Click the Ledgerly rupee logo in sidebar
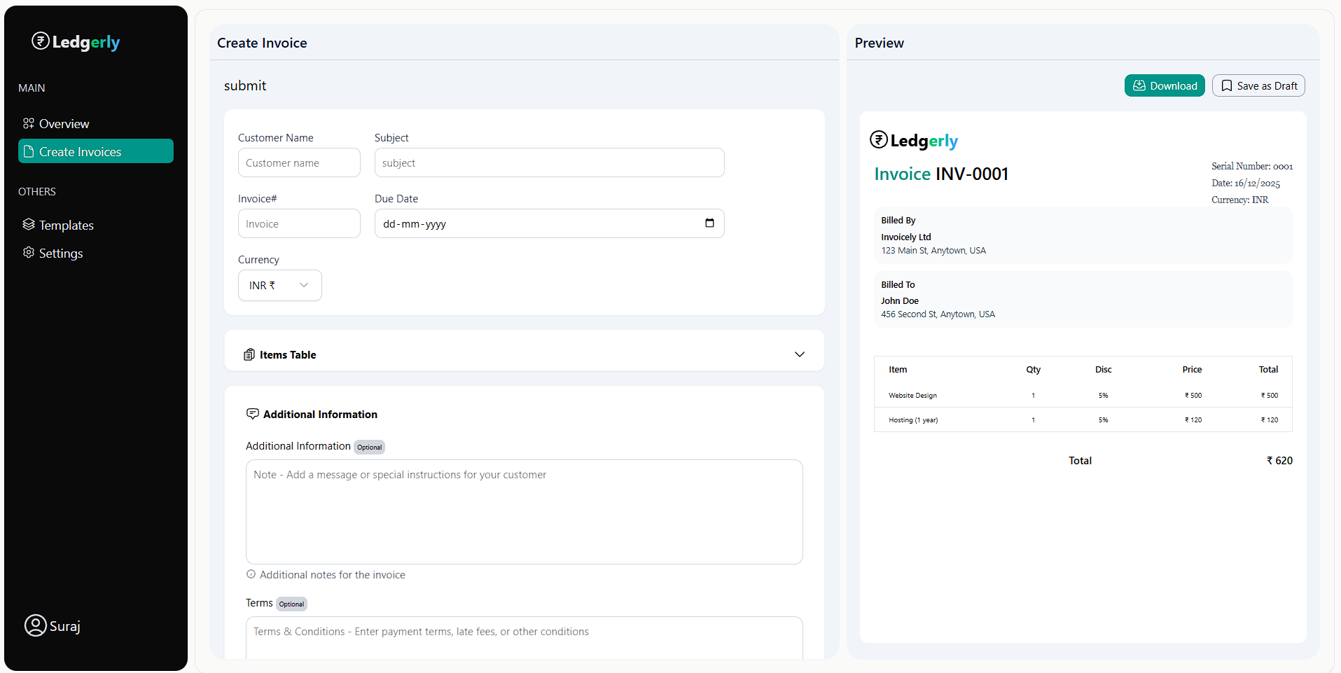Screen dimensions: 1341x673 pyautogui.click(x=41, y=41)
